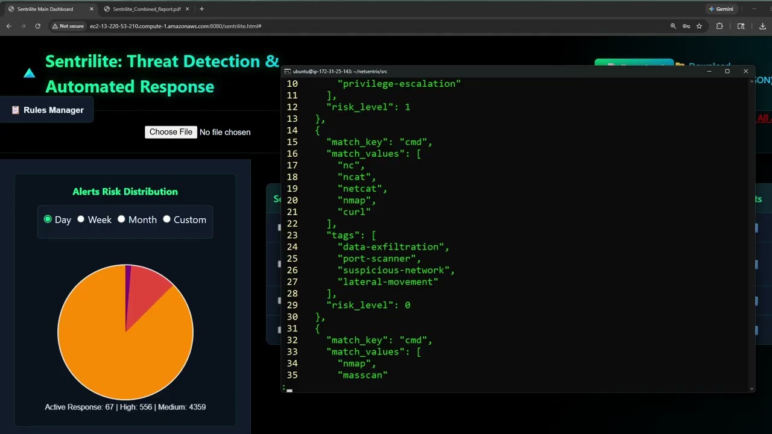This screenshot has height=434, width=772.
Task: Open the Rules Manager panel
Action: click(47, 110)
